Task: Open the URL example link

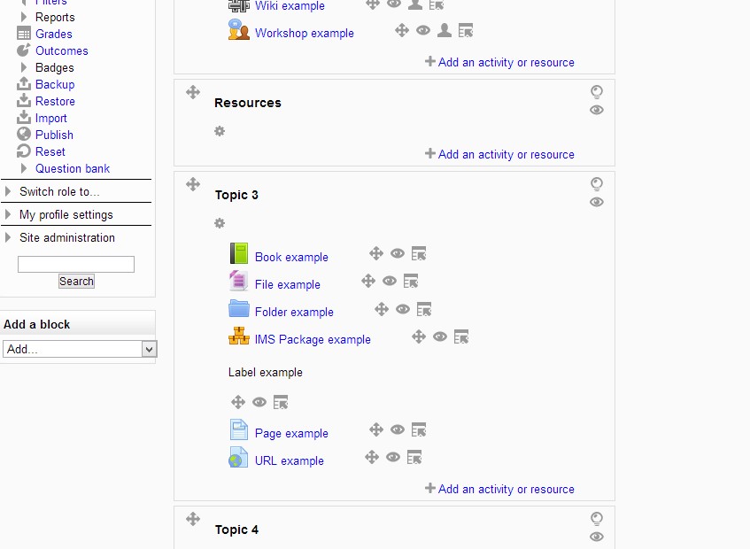Action: click(290, 461)
